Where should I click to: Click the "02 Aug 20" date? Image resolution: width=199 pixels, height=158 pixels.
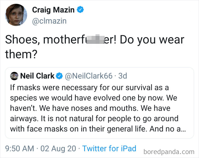pyautogui.click(x=59, y=149)
